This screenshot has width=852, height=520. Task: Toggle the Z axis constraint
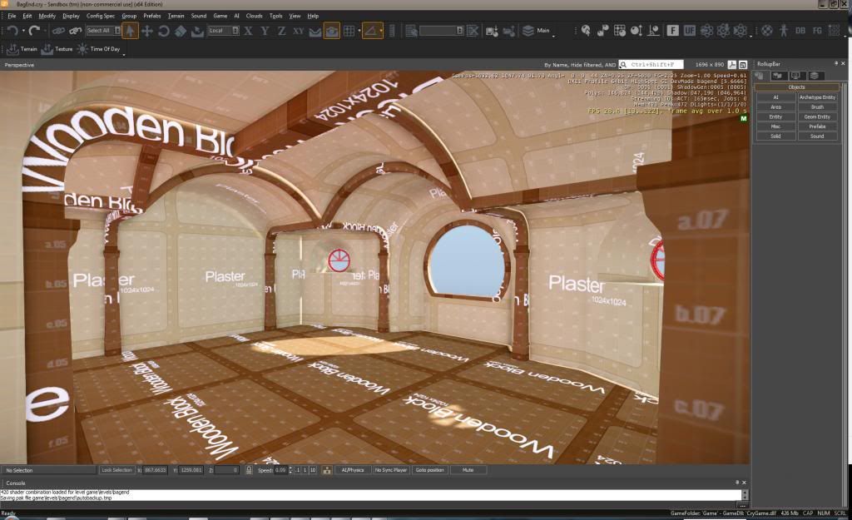click(x=281, y=31)
